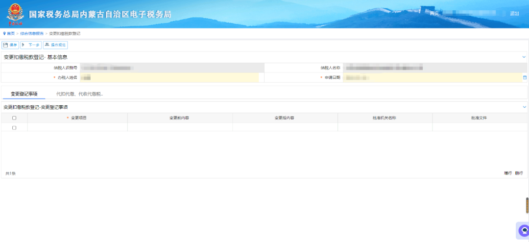
Task: Click the 保存 save button
Action: [x=10, y=45]
